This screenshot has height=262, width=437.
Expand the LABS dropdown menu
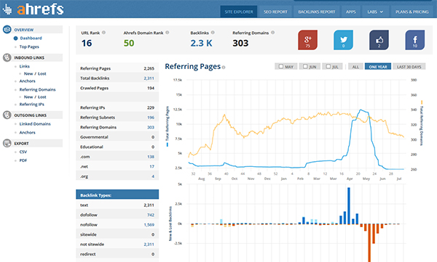coord(375,12)
